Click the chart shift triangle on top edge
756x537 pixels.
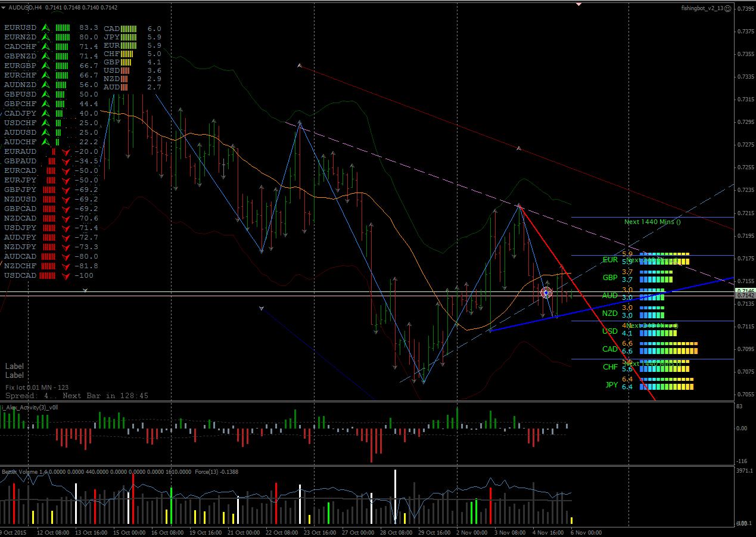point(578,4)
